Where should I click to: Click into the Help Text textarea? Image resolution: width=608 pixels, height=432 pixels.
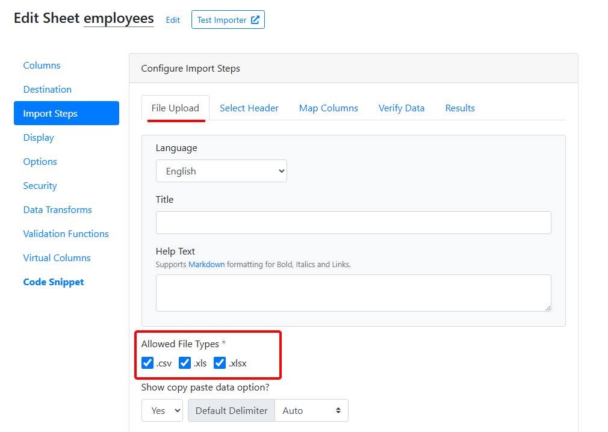tap(353, 293)
